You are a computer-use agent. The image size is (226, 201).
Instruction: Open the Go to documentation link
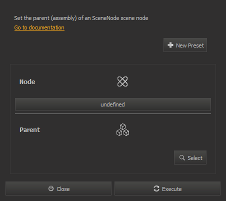pyautogui.click(x=39, y=27)
